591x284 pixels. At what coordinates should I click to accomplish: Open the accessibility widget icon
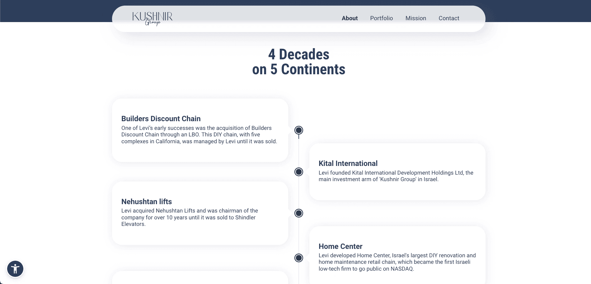(x=15, y=269)
